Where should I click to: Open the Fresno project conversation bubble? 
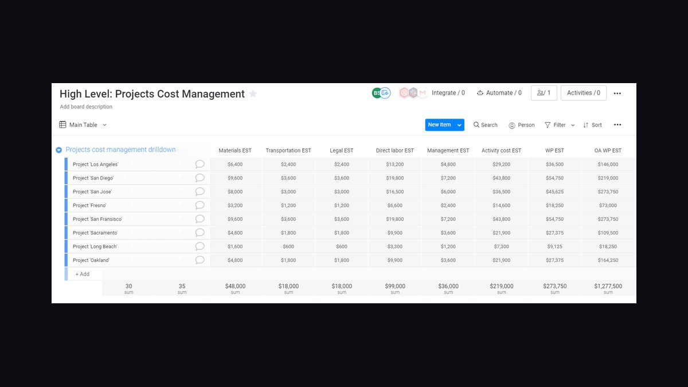tap(200, 205)
